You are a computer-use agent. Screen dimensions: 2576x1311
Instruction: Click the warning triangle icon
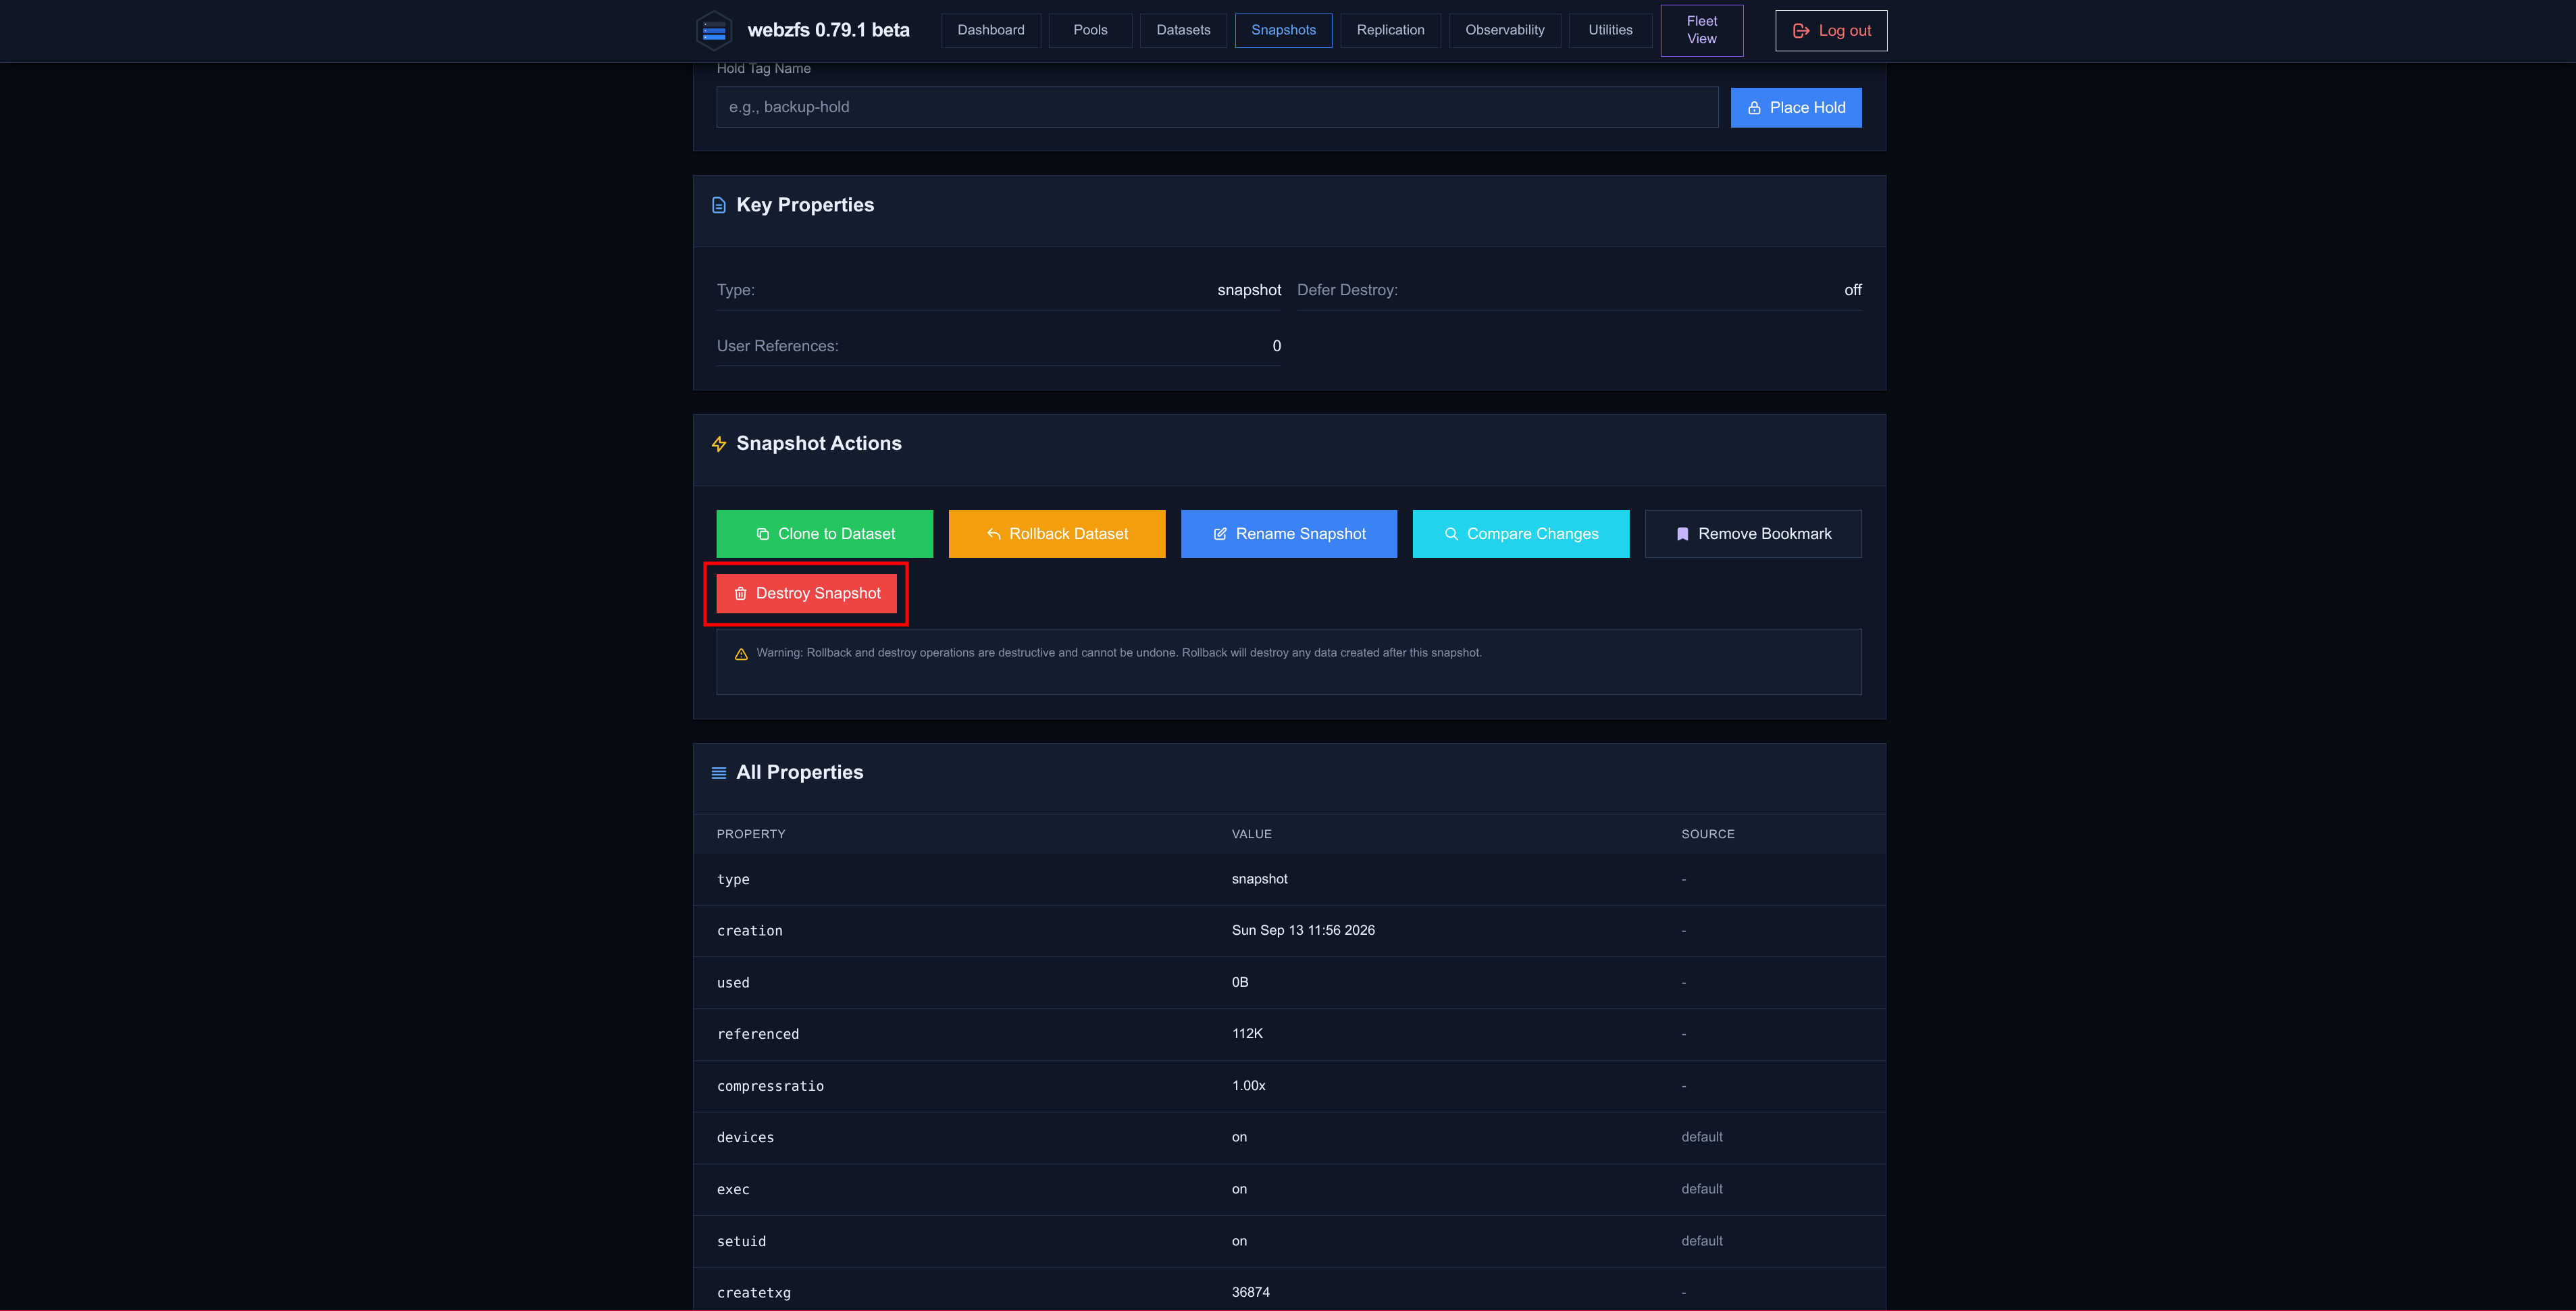click(x=741, y=654)
